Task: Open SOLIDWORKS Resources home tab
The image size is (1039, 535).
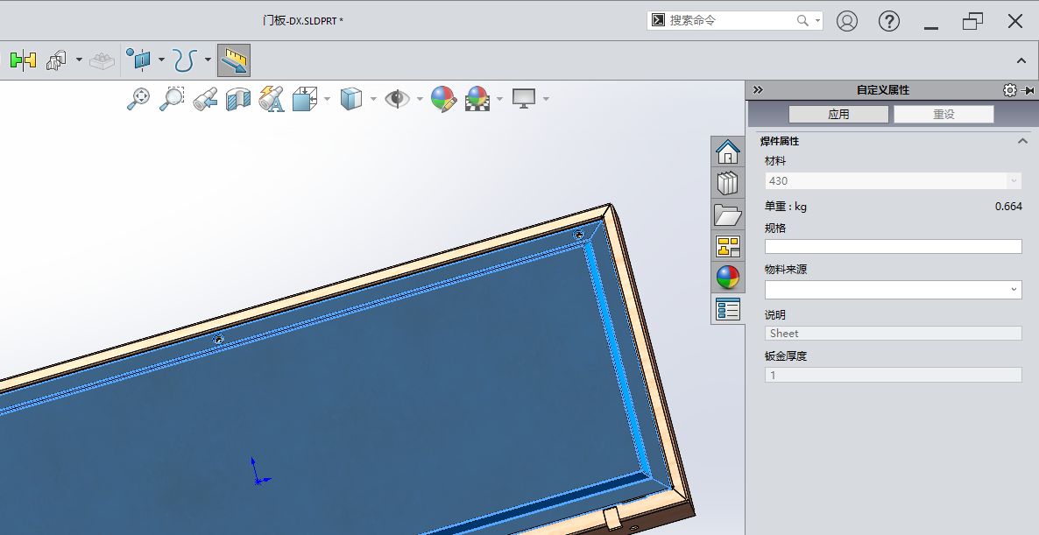Action: coord(728,152)
